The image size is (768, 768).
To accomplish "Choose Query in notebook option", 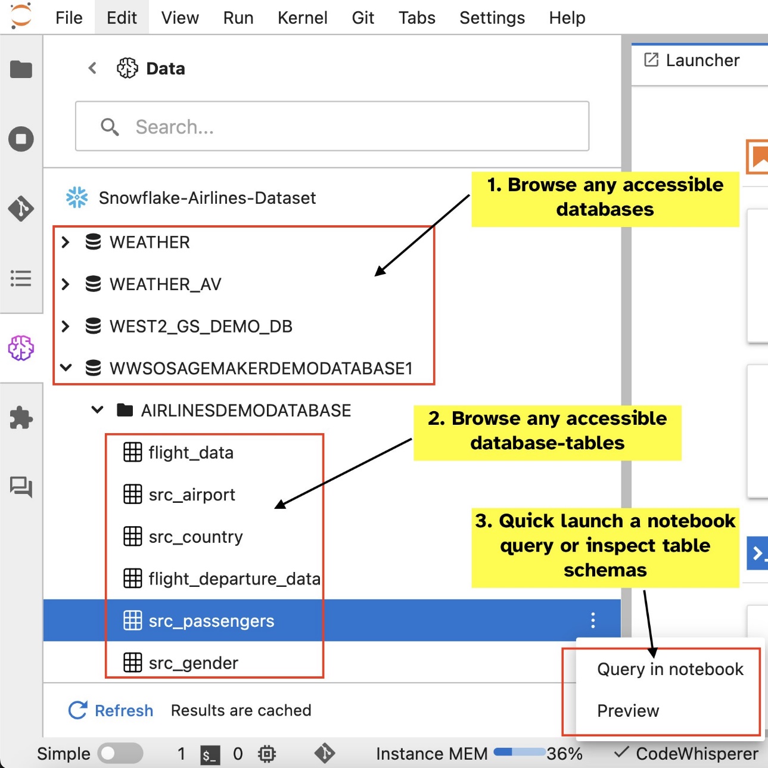I will point(670,669).
